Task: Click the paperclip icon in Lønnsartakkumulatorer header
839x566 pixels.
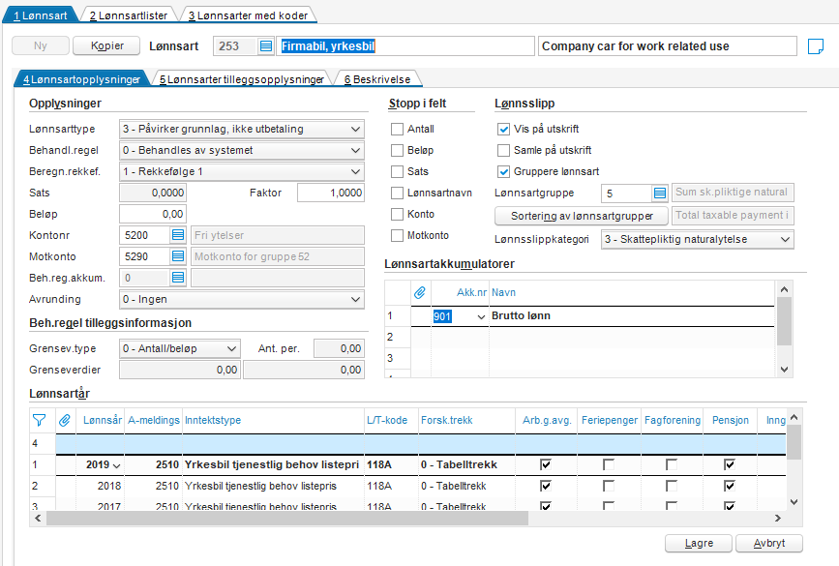Action: [420, 291]
